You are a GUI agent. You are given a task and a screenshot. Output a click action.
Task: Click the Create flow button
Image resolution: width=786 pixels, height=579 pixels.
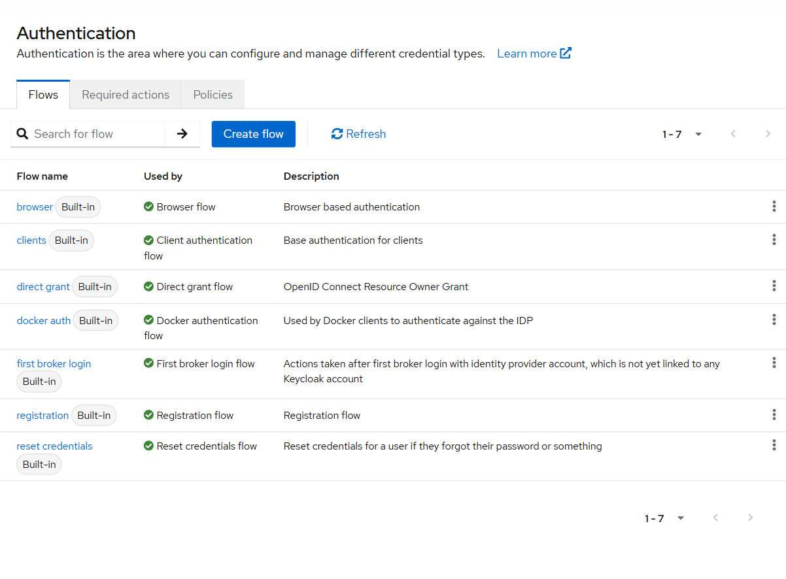click(254, 134)
